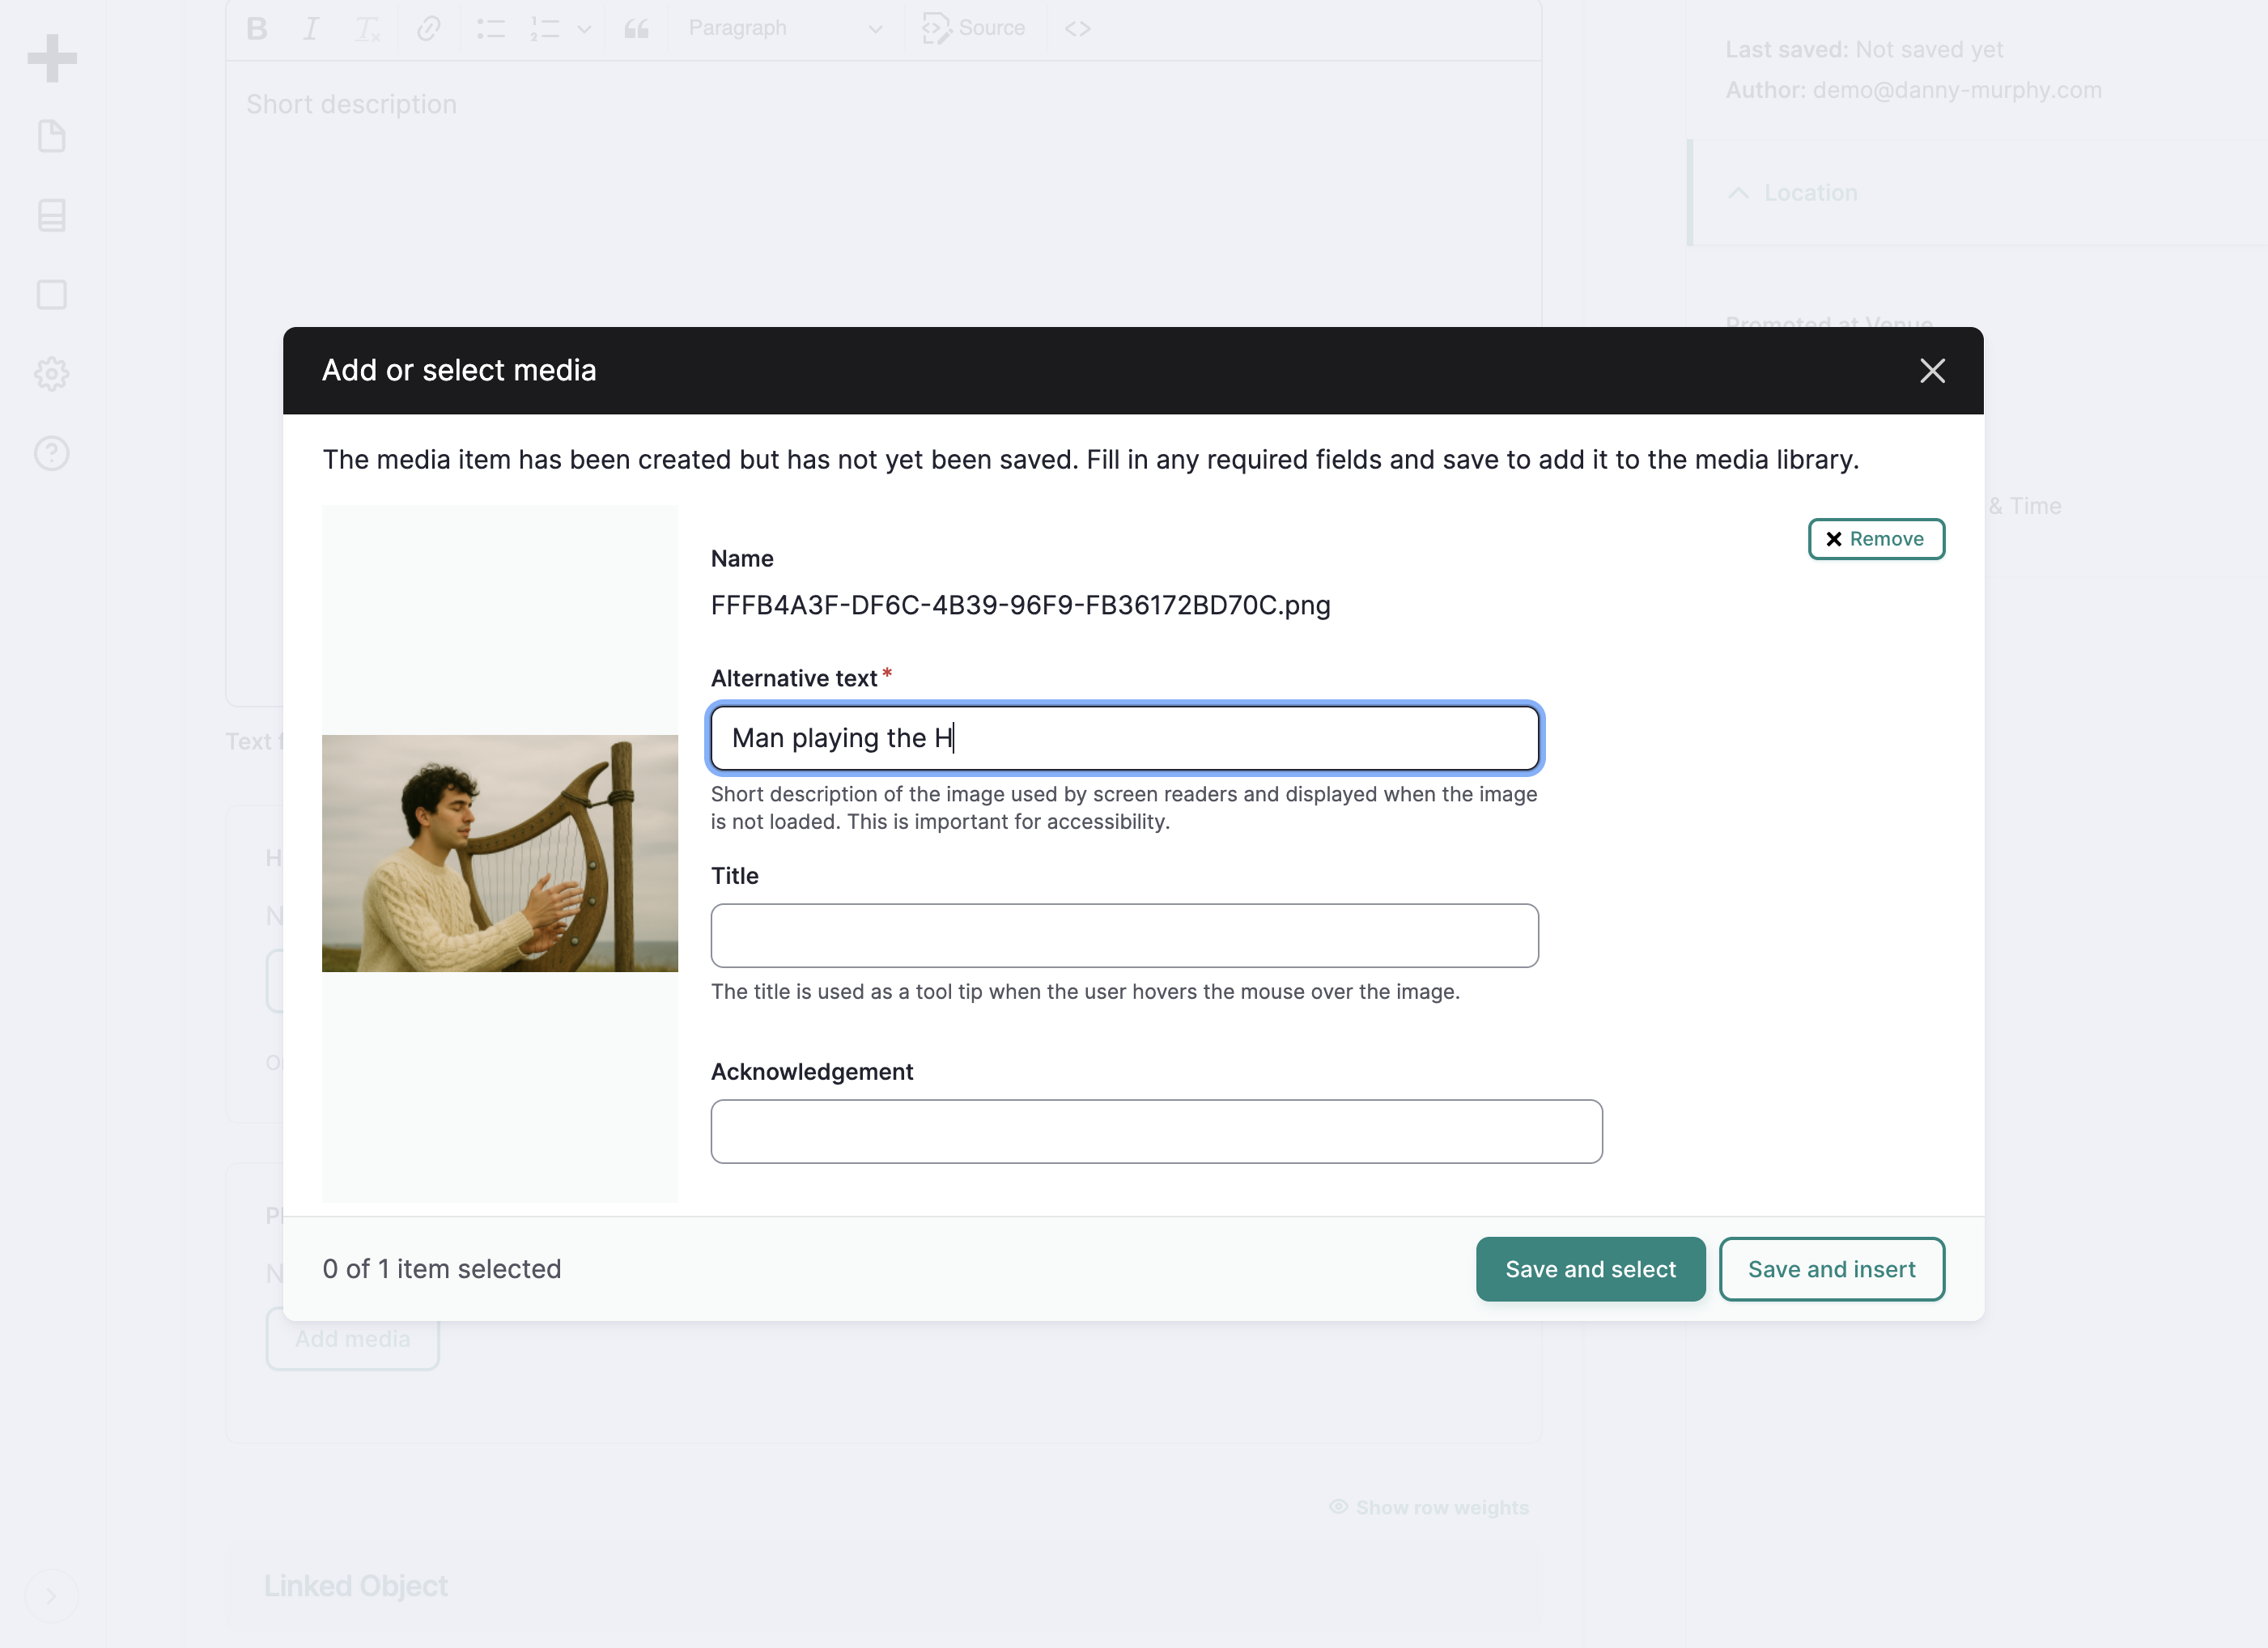Image resolution: width=2268 pixels, height=1648 pixels.
Task: Open the help question mark icon
Action: pos(52,453)
